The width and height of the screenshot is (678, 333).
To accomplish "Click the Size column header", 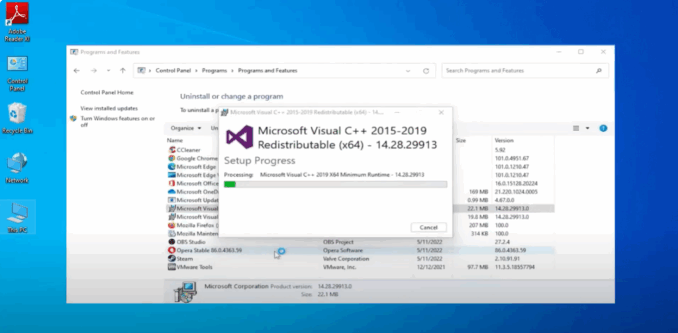I will (x=461, y=140).
